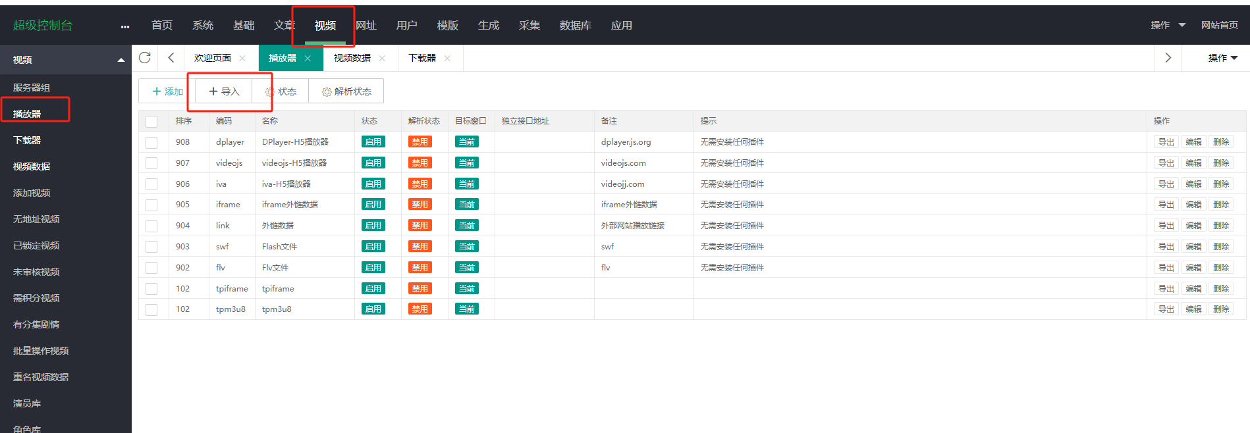Check the swf row checkbox
This screenshot has width=1250, height=433.
[x=151, y=247]
